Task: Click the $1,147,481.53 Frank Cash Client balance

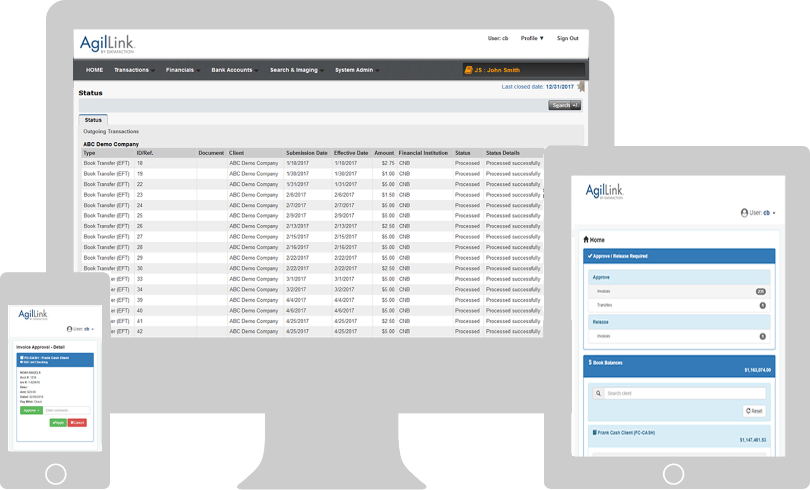Action: 753,440
